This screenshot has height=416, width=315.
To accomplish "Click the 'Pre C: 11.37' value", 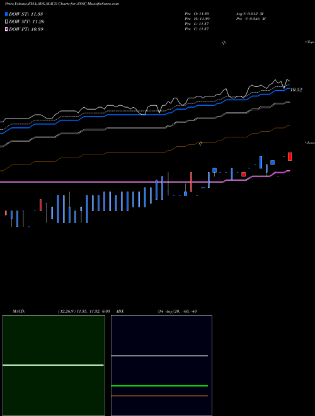I will coord(197,29).
